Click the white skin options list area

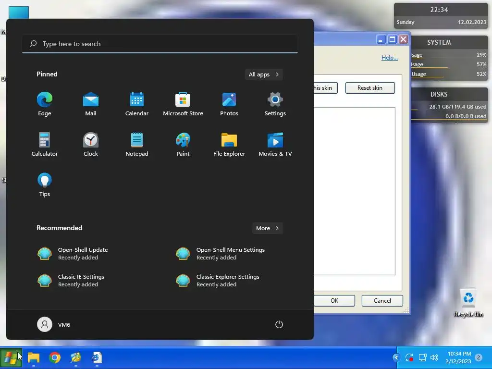(x=355, y=191)
